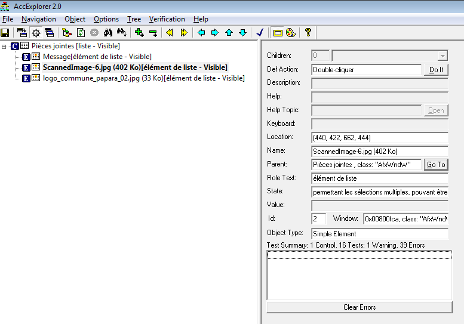
Task: Open the File menu
Action: [x=8, y=19]
